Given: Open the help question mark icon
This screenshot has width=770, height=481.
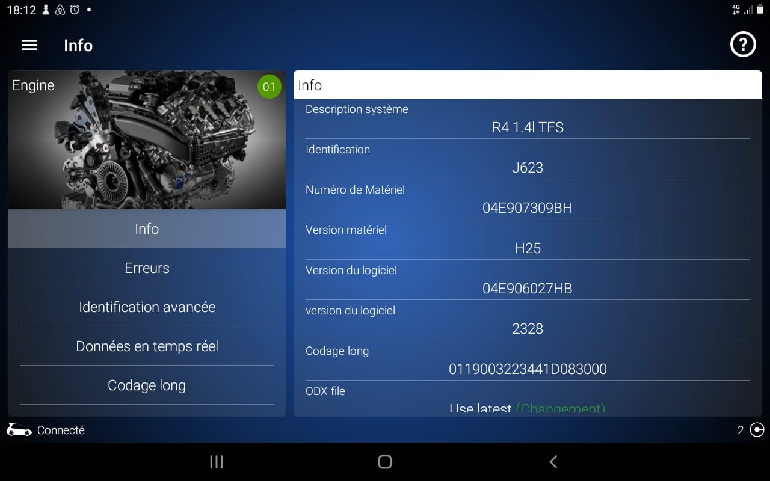Looking at the screenshot, I should (x=743, y=44).
